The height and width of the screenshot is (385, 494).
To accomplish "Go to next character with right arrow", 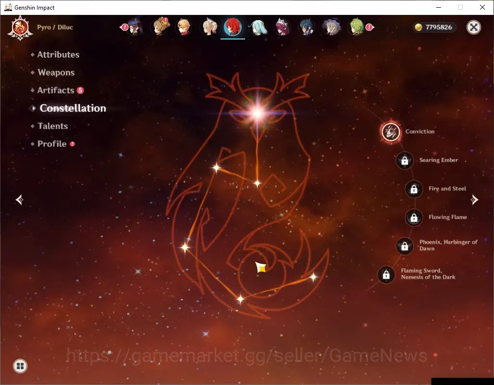I will [x=474, y=200].
